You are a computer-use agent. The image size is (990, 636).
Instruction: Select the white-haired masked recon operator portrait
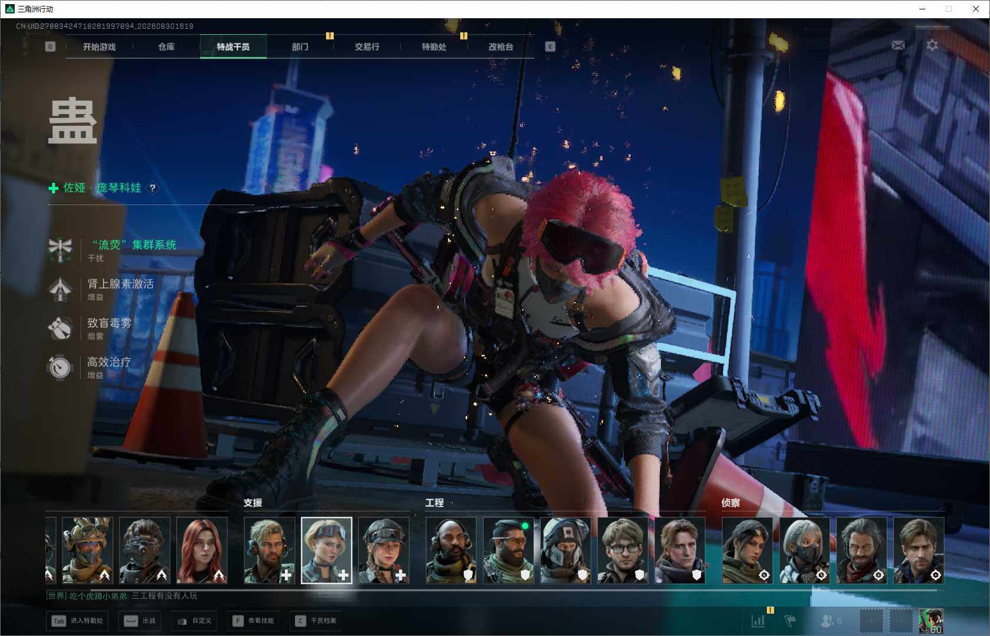[x=805, y=551]
